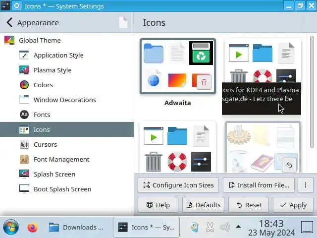Viewport: 317px width, 238px height.
Task: Go to Splash Screen settings
Action: click(67, 174)
